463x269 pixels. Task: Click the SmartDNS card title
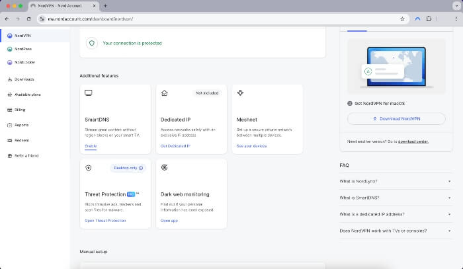[97, 120]
